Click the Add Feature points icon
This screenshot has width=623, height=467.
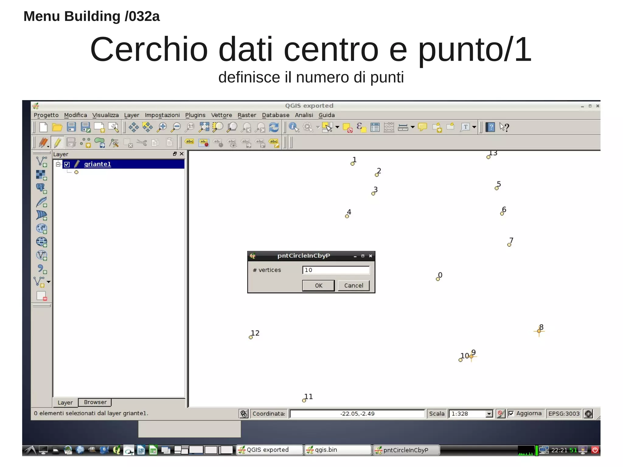(x=85, y=142)
